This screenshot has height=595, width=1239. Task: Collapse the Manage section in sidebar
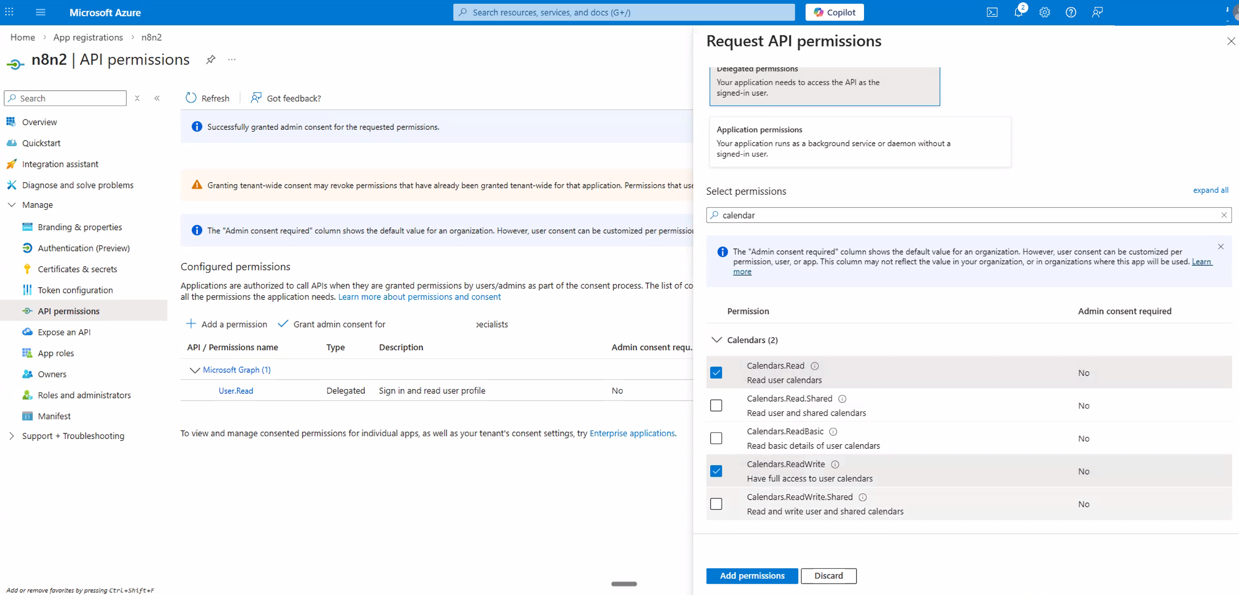click(12, 204)
